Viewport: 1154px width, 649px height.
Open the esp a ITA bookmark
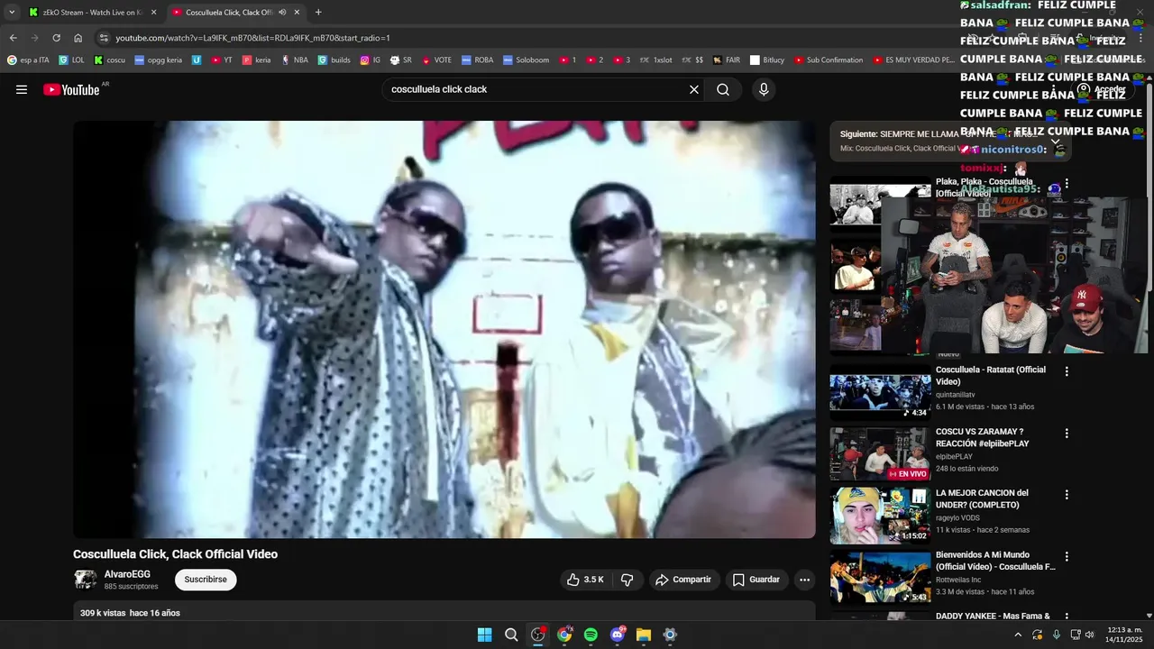[x=28, y=60]
